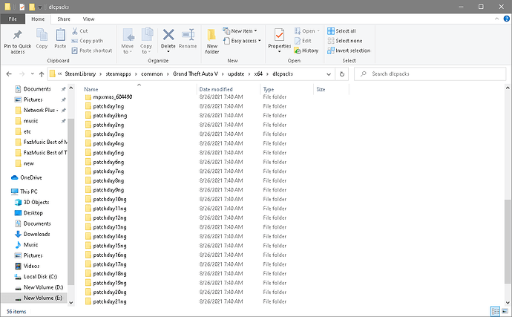Screen dimensions: 512x317
Task: Click the Rename icon
Action: [188, 35]
